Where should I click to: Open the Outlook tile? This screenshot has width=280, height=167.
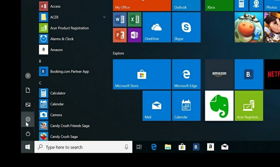186,5
